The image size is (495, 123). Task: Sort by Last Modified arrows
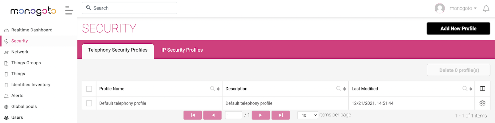click(x=471, y=89)
